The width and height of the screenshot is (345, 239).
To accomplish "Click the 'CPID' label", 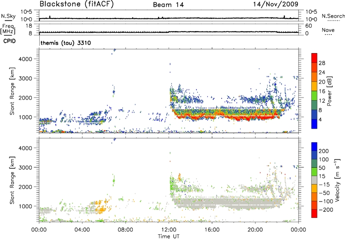I will click(x=9, y=41).
